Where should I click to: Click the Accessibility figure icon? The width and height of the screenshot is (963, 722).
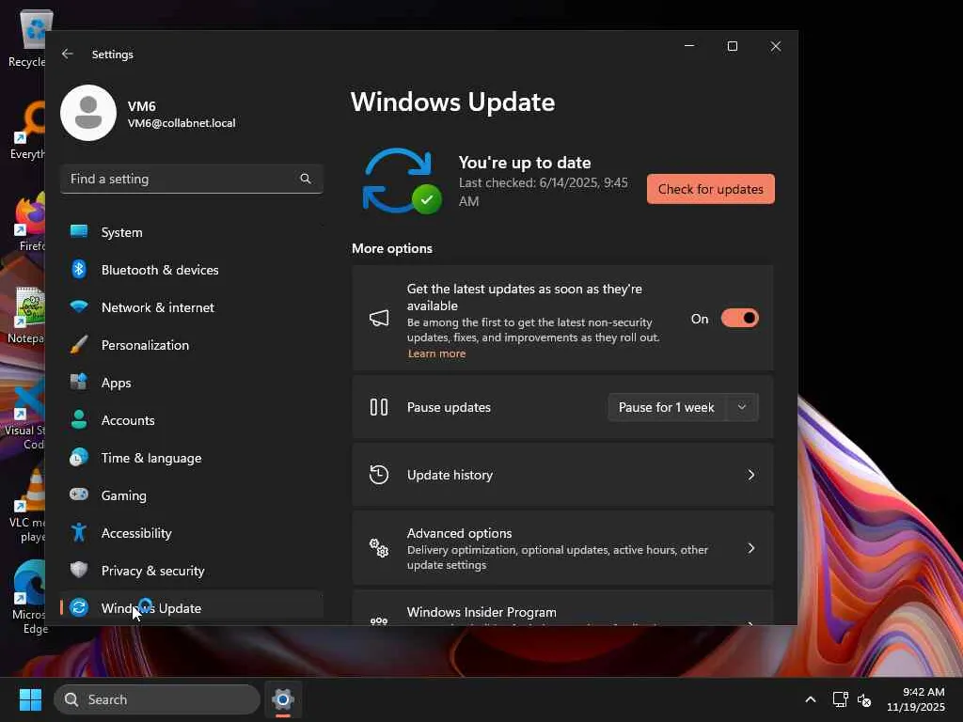pyautogui.click(x=79, y=532)
